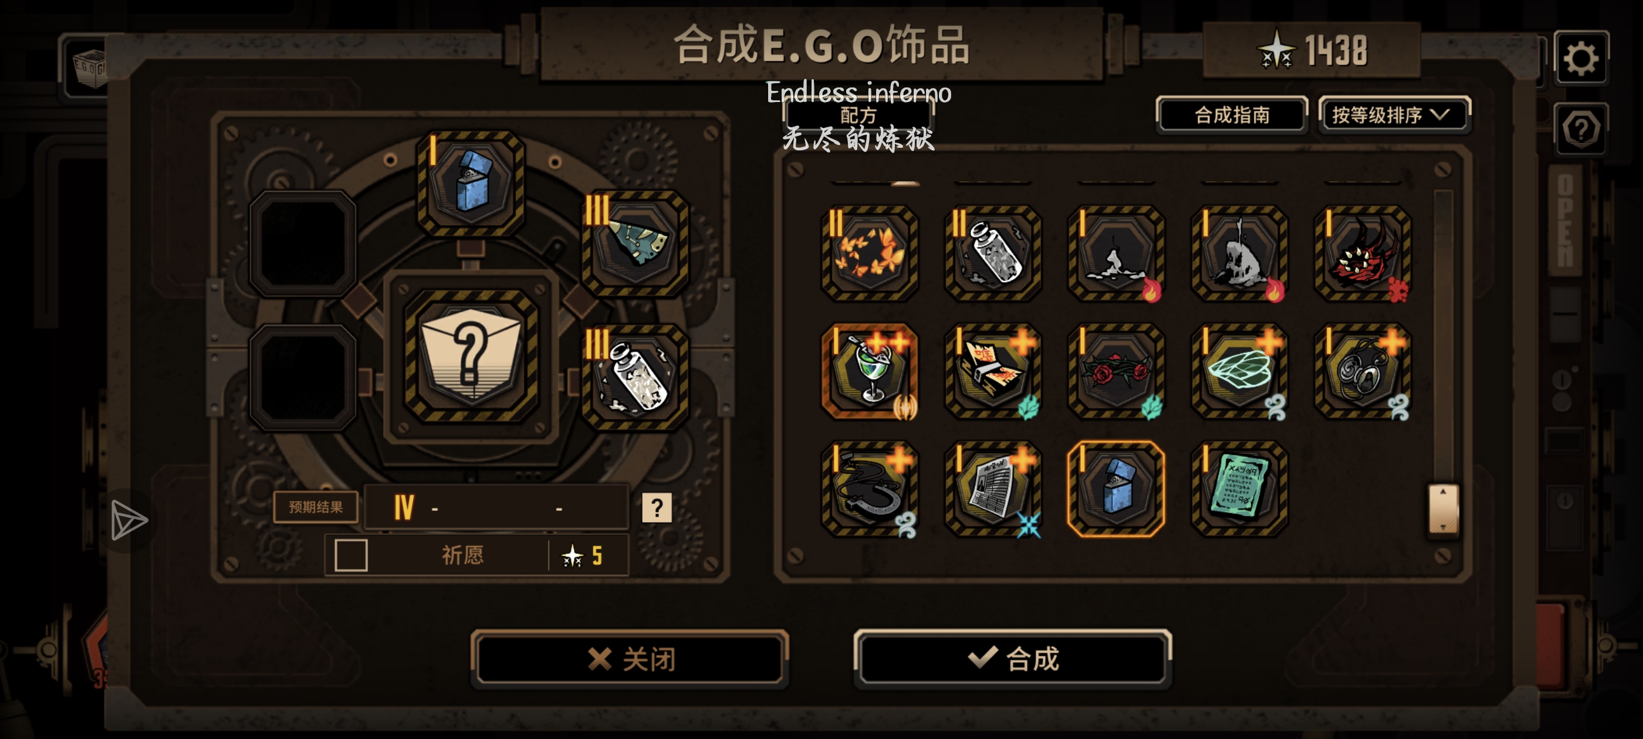Click the expected result question mark
1643x739 pixels.
(656, 507)
